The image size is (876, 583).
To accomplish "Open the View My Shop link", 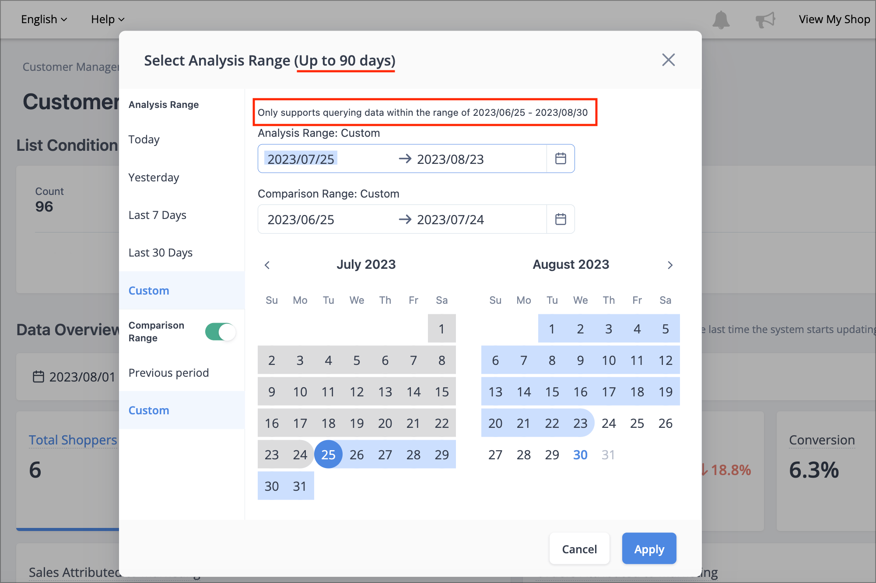I will pos(834,19).
